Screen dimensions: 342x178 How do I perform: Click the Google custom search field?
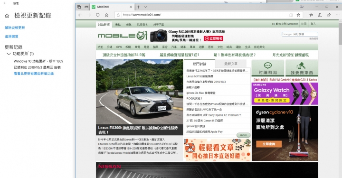300,34
